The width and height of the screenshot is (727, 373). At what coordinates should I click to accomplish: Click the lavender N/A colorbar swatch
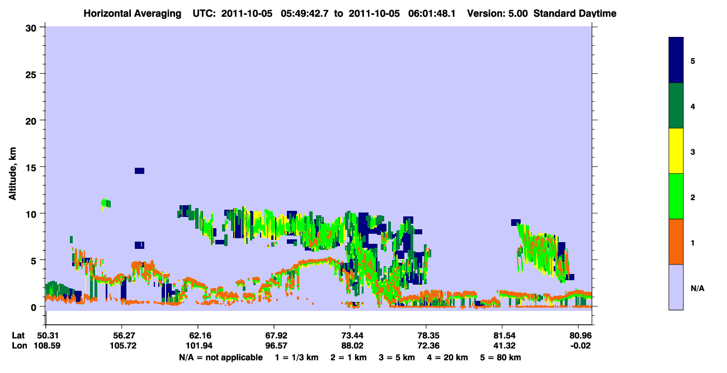click(676, 287)
